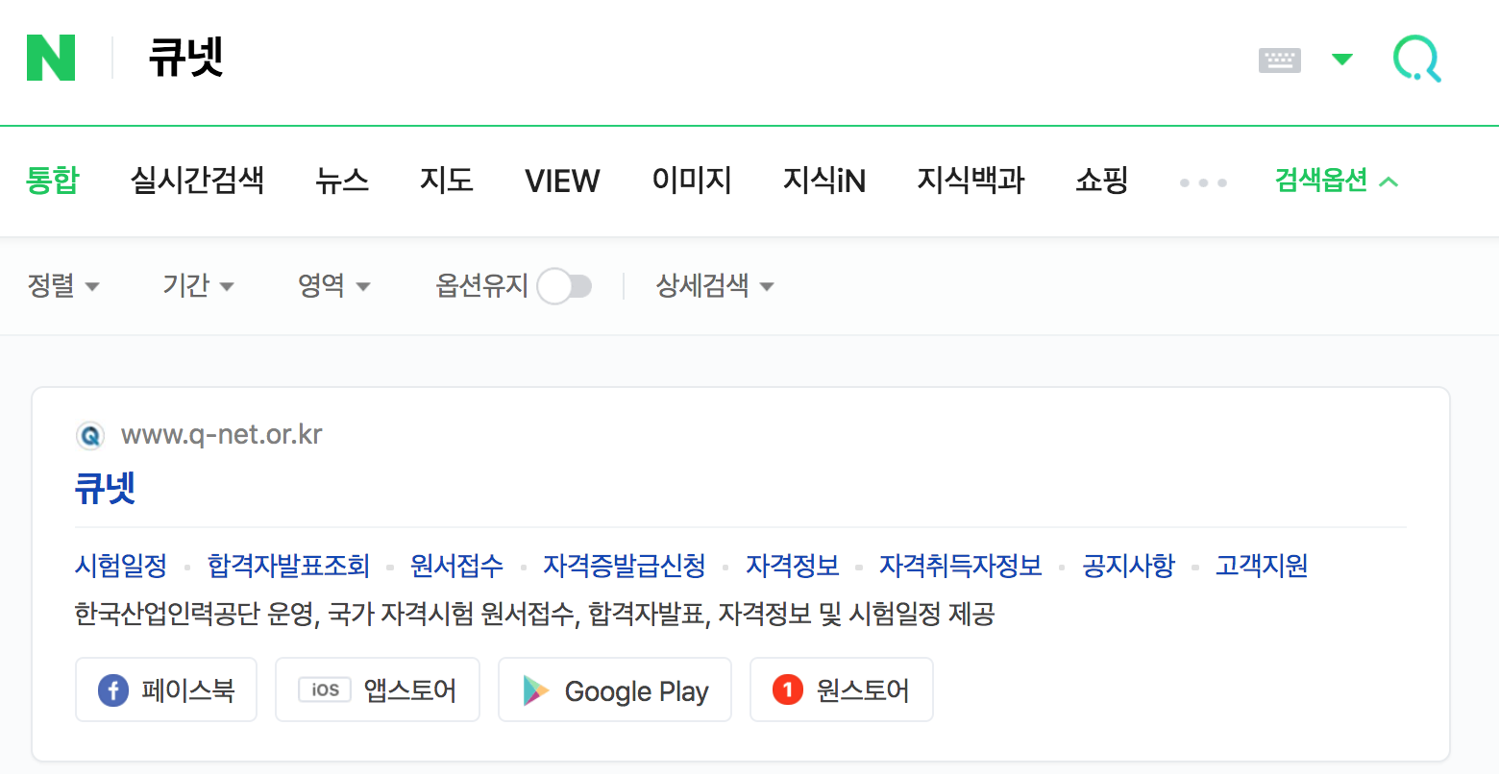Click the Q-net favicon icon
The image size is (1499, 774).
[90, 436]
